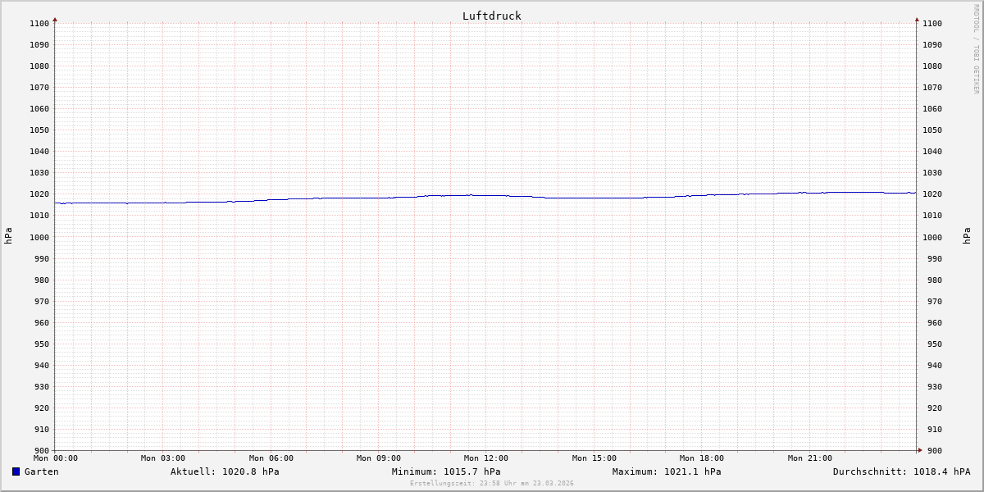Pick the Mon 18:00 time axis label
The width and height of the screenshot is (984, 492).
(701, 458)
